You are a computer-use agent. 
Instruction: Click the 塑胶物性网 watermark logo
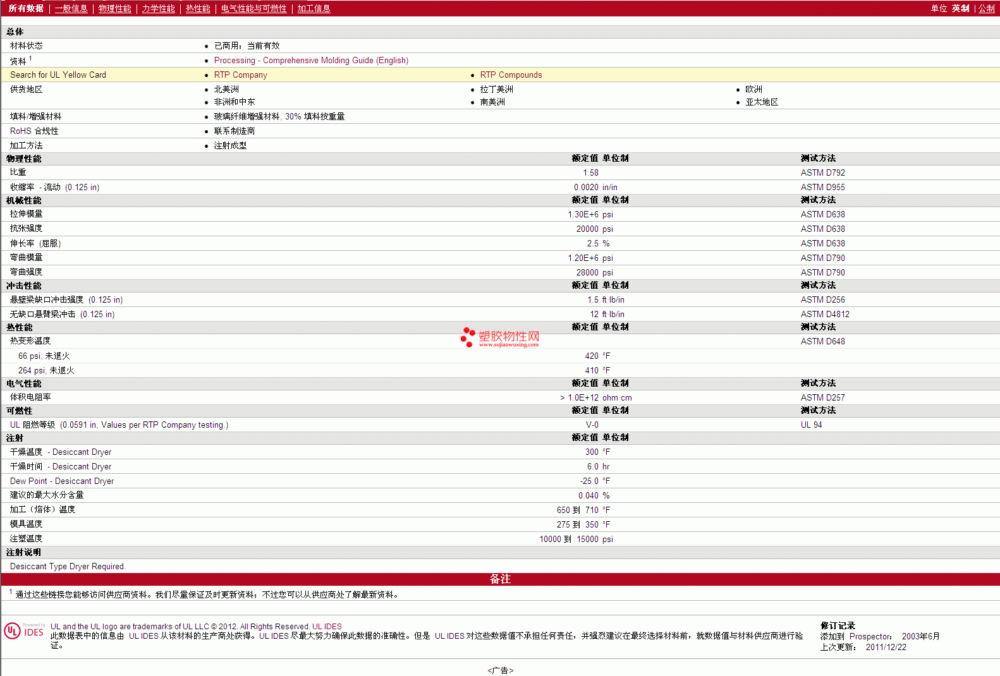(500, 337)
